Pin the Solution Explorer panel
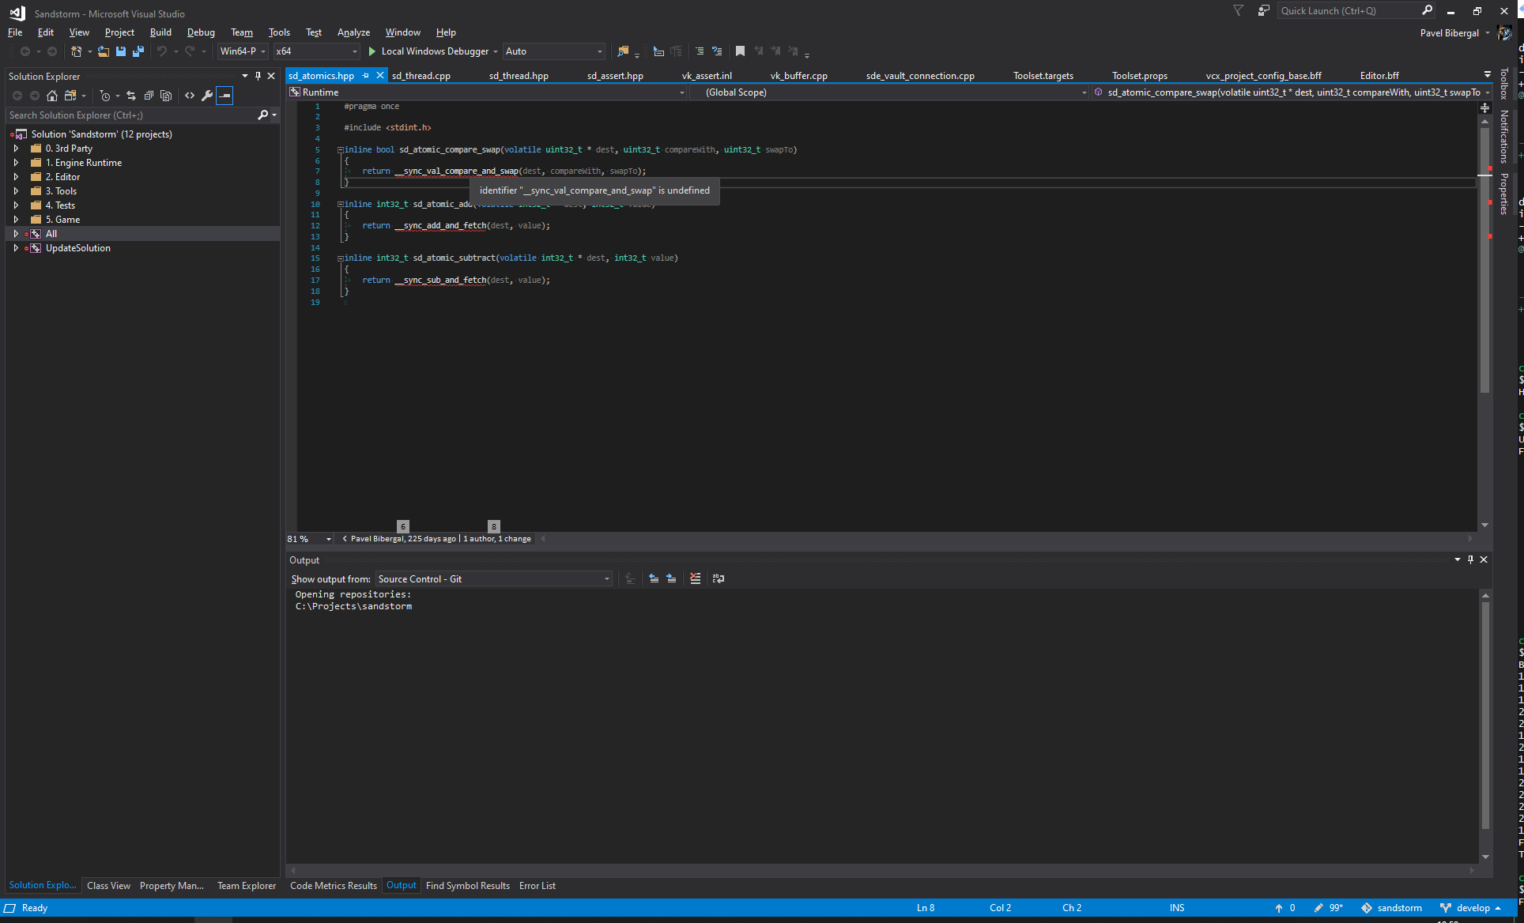The image size is (1524, 923). click(258, 75)
